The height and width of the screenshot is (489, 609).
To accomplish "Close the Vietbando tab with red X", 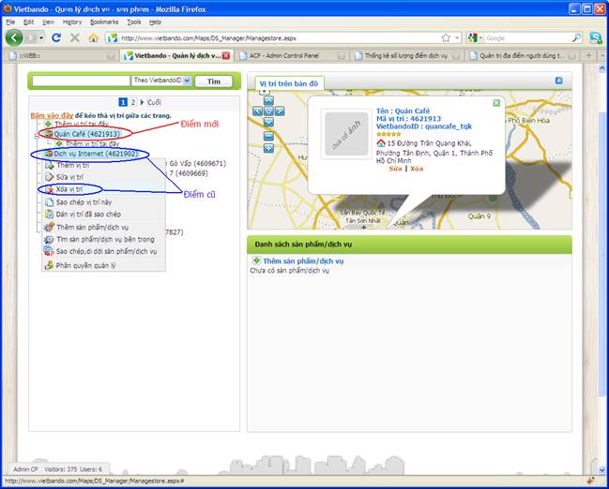I will (226, 56).
